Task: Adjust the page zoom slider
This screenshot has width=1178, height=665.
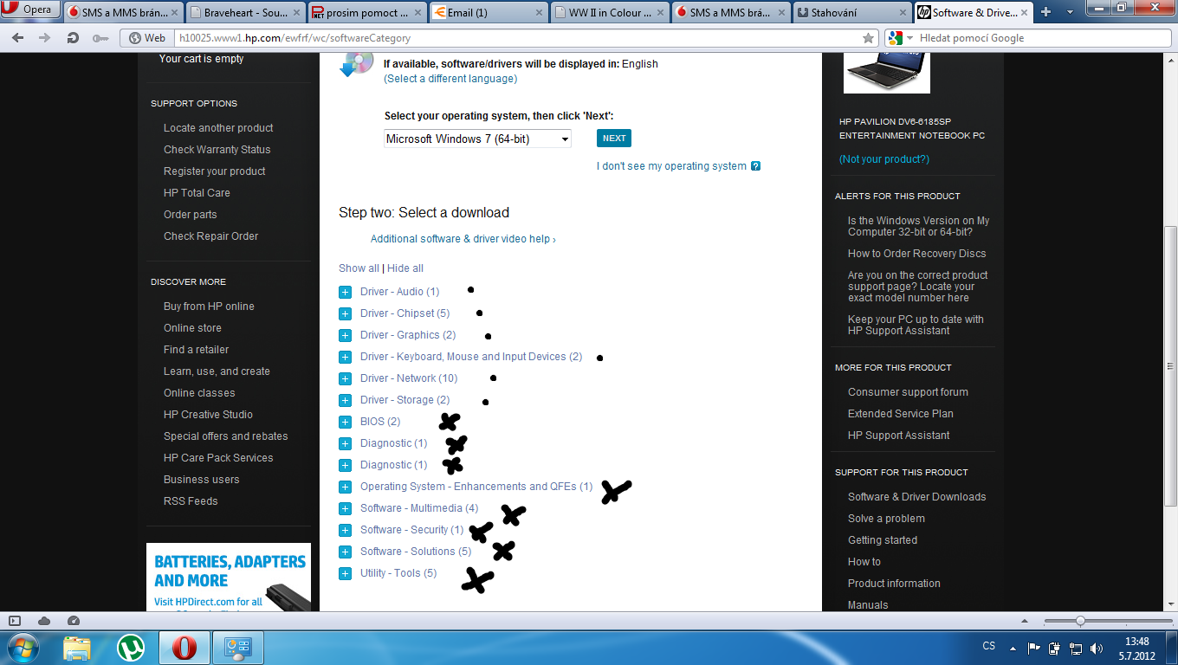Action: click(1080, 621)
